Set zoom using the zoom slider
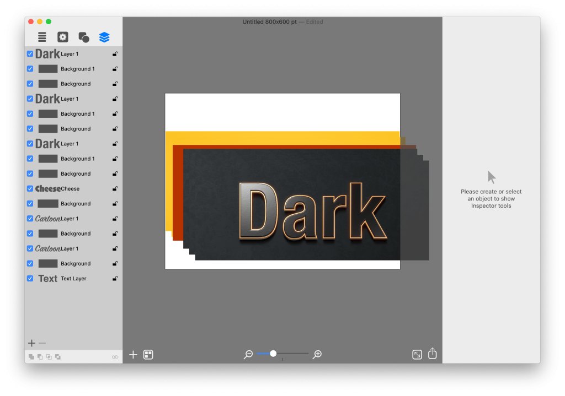 pos(273,354)
